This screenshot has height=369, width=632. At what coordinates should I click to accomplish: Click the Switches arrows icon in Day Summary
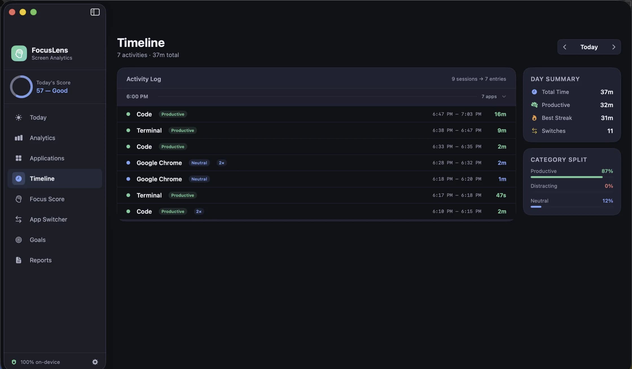534,131
